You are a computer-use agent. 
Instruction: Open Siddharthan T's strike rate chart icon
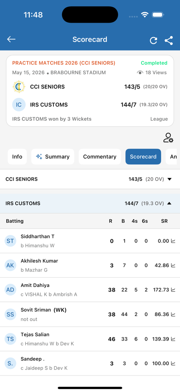tap(173, 241)
